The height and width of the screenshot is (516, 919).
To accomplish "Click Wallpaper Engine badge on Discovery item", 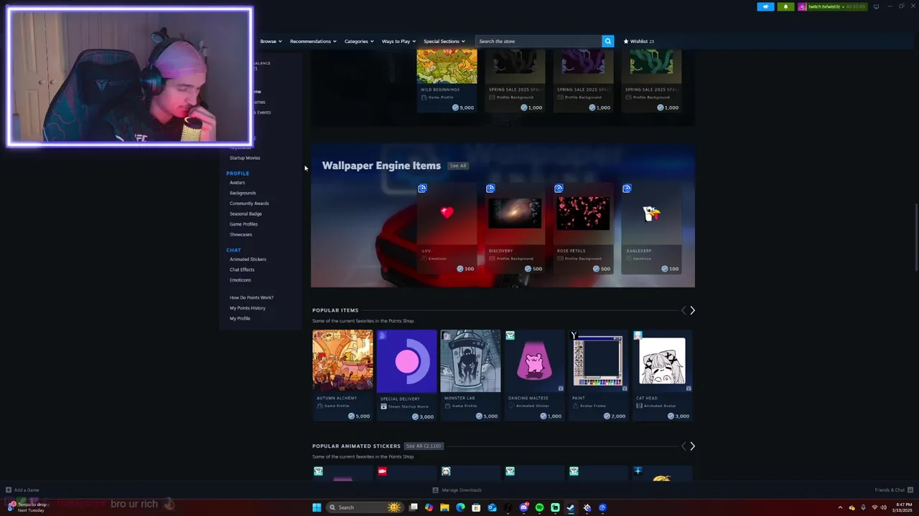I will (490, 188).
